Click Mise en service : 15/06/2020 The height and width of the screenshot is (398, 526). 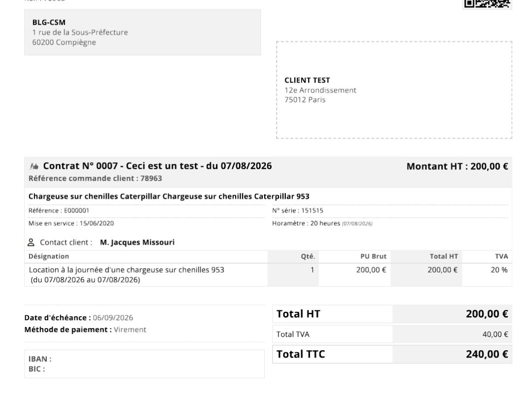point(71,223)
